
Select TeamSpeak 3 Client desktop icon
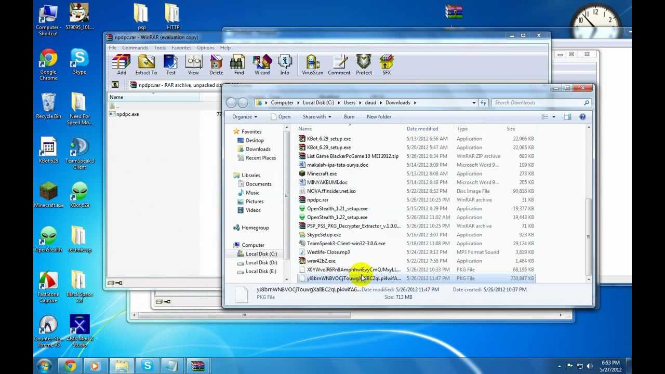pyautogui.click(x=79, y=154)
